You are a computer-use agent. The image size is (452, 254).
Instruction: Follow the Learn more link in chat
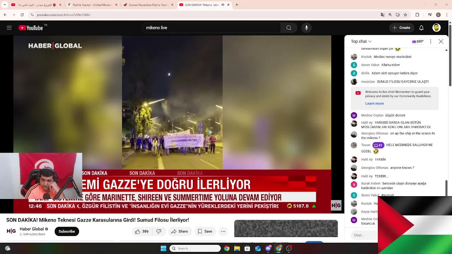374,103
